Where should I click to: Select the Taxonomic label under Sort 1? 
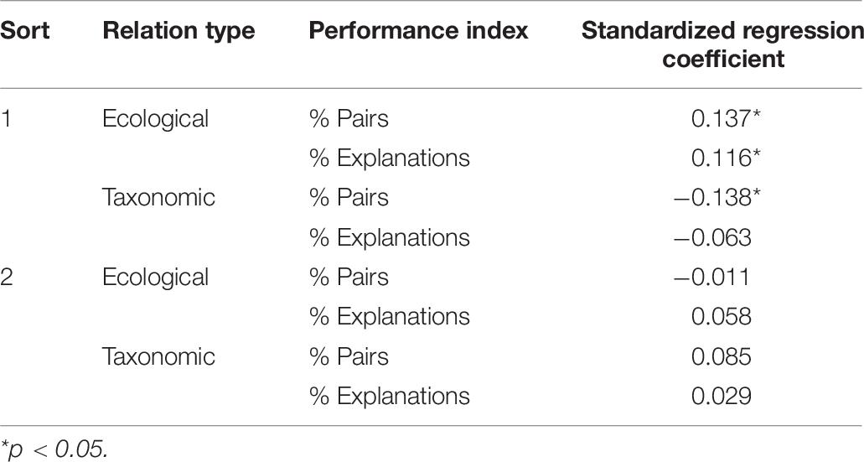pos(158,197)
